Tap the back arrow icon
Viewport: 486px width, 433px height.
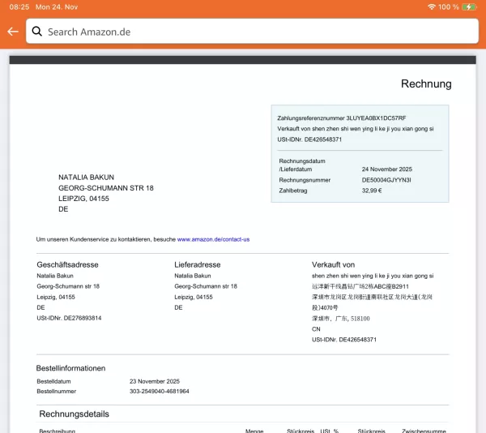(x=13, y=32)
